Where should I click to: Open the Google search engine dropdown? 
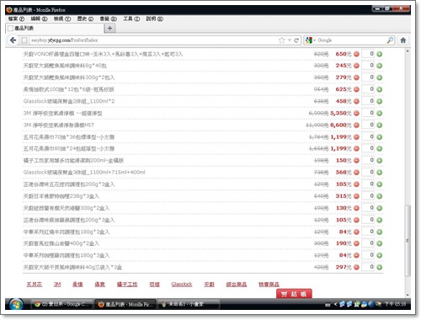[311, 40]
